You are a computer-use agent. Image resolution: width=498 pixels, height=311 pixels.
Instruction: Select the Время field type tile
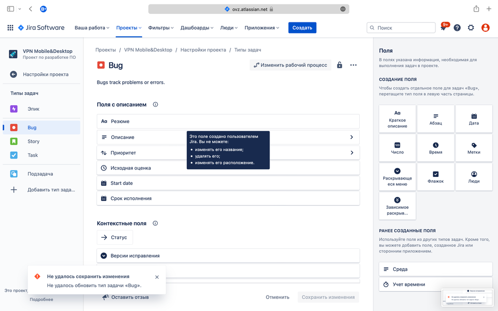[436, 148]
